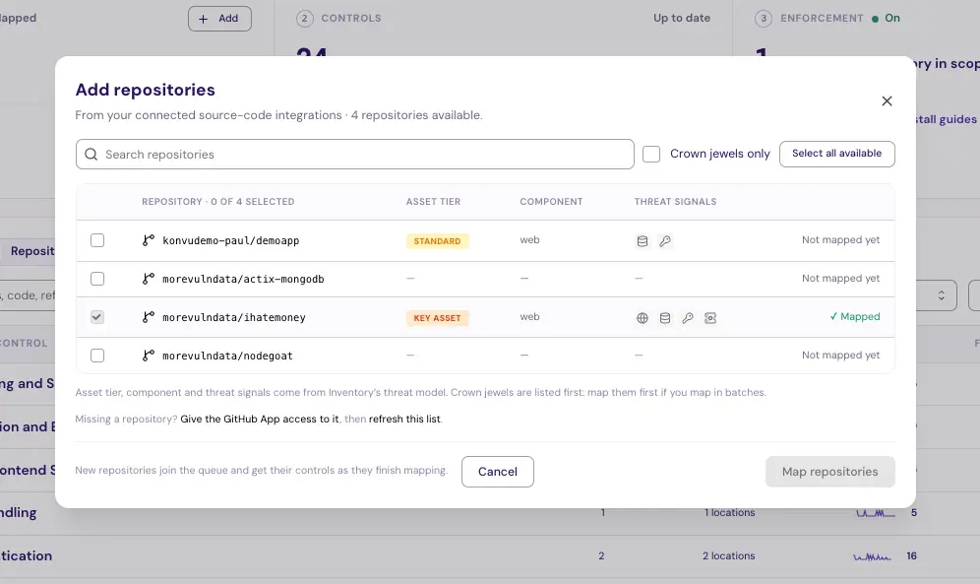Click globe threat signal on ihatemoney row
This screenshot has width=980, height=584.
tap(643, 318)
